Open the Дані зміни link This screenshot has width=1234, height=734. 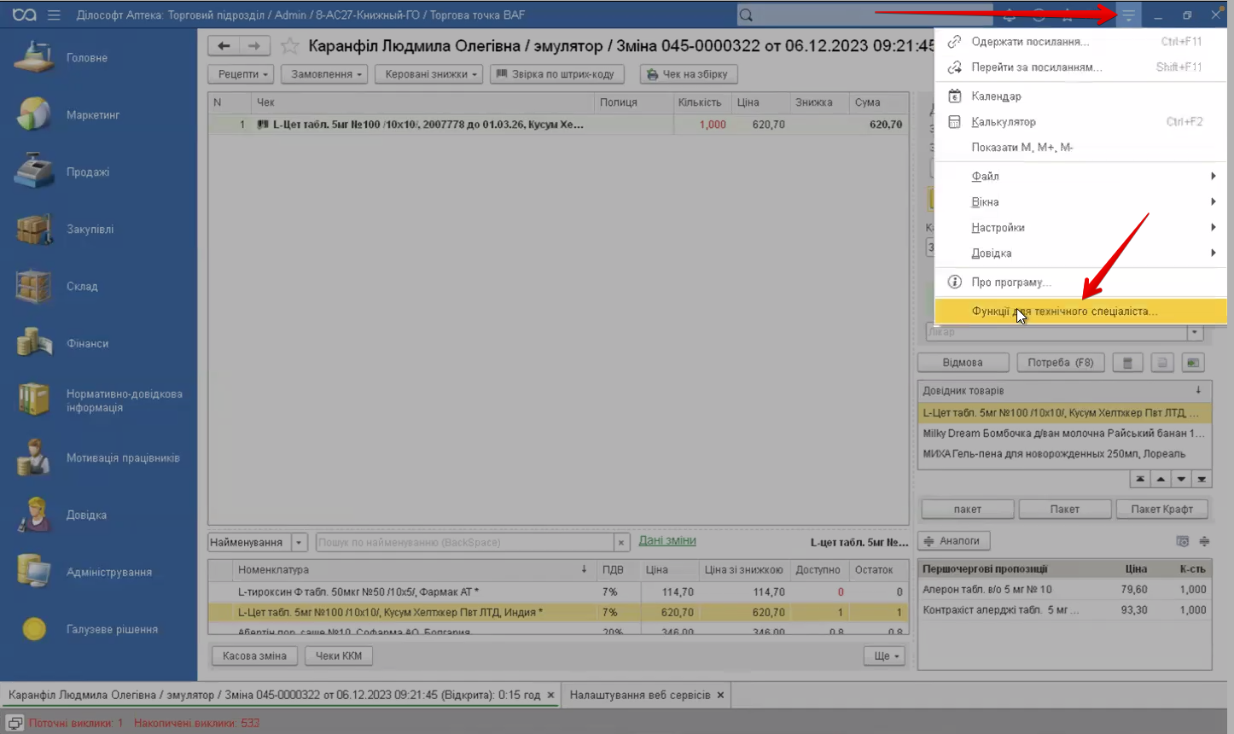[x=666, y=541]
